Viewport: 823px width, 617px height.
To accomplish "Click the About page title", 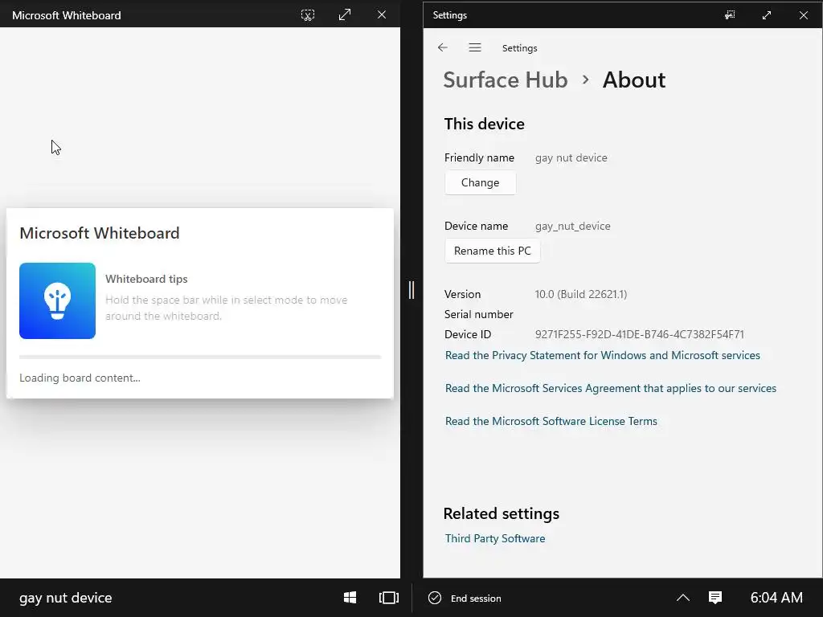I will tap(634, 80).
